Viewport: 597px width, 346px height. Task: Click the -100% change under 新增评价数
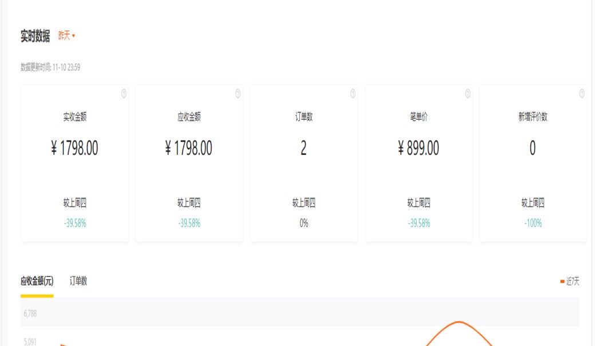(532, 224)
